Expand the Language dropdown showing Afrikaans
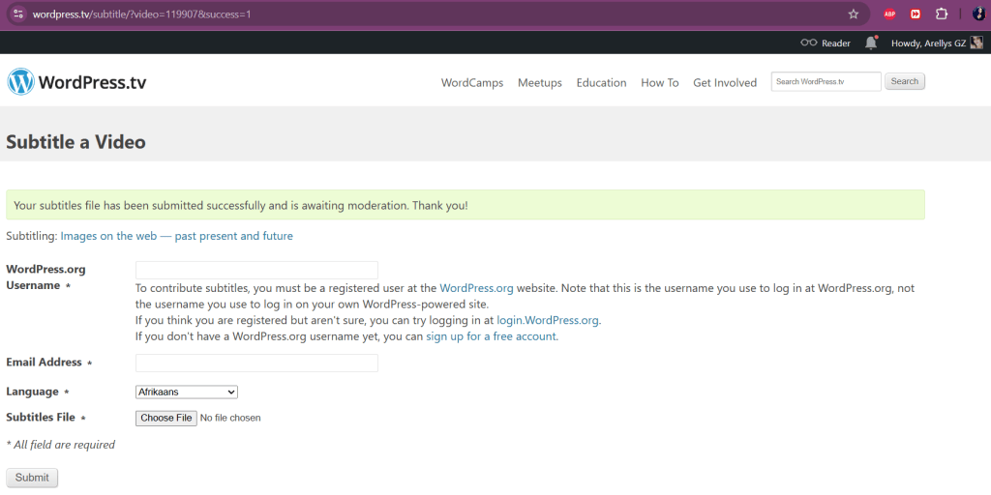991x495 pixels. (187, 393)
